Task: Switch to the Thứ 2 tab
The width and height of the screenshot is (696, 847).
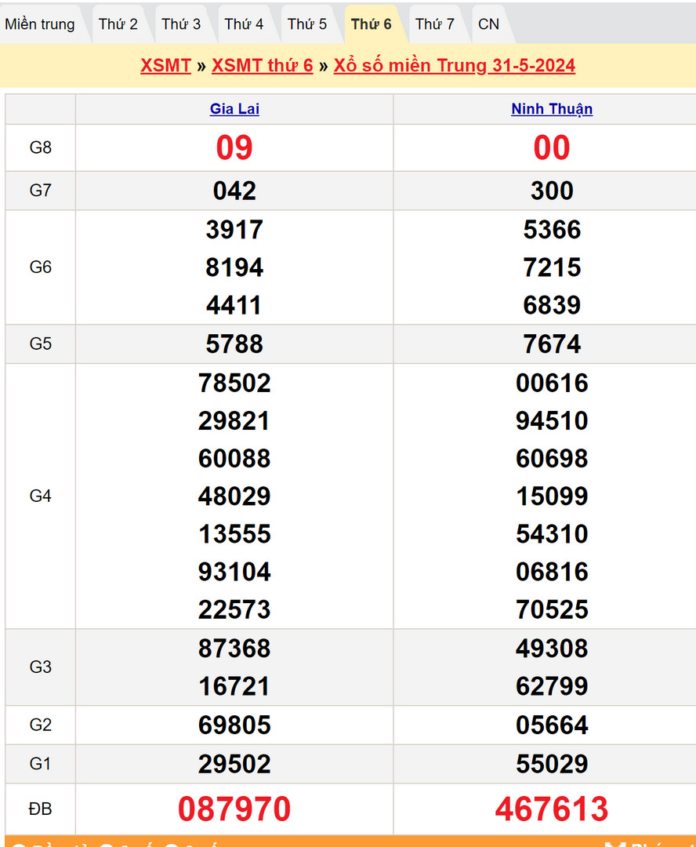Action: click(x=118, y=24)
